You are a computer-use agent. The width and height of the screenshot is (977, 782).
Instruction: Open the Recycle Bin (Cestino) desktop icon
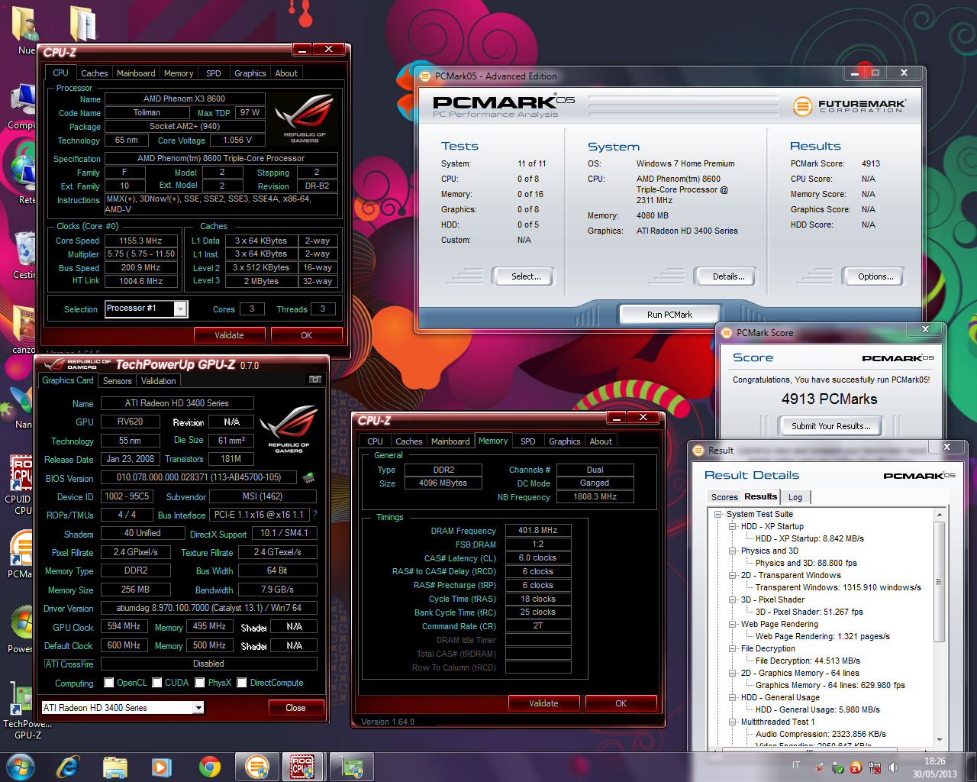click(23, 254)
